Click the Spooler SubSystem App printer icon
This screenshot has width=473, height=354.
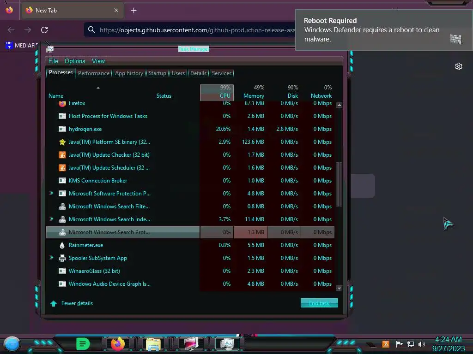pyautogui.click(x=62, y=258)
